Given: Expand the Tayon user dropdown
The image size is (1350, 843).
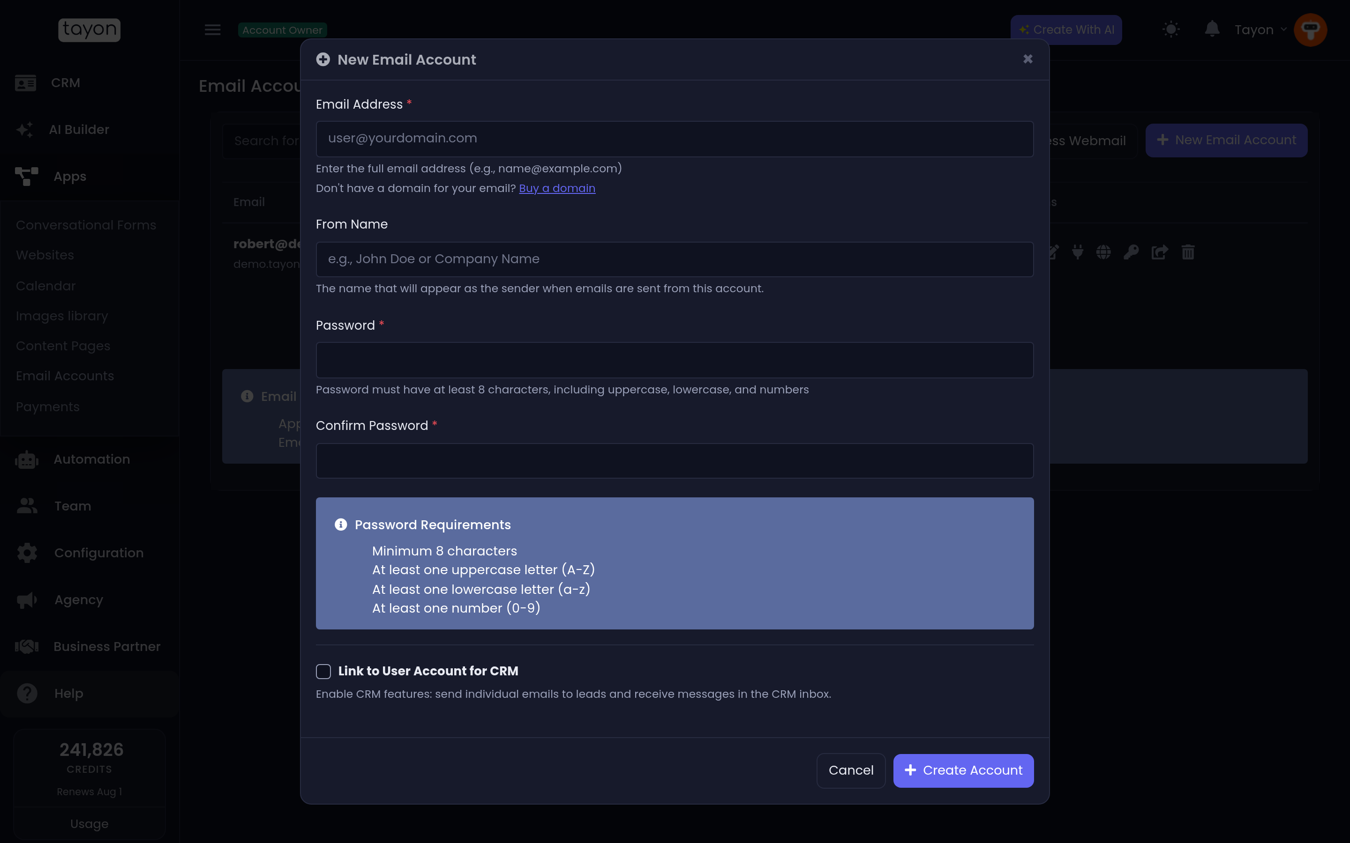Looking at the screenshot, I should pyautogui.click(x=1261, y=30).
